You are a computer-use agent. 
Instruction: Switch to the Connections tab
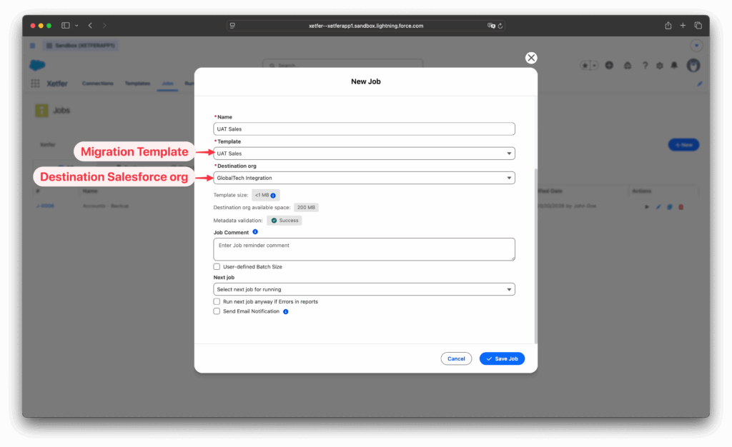(x=97, y=84)
